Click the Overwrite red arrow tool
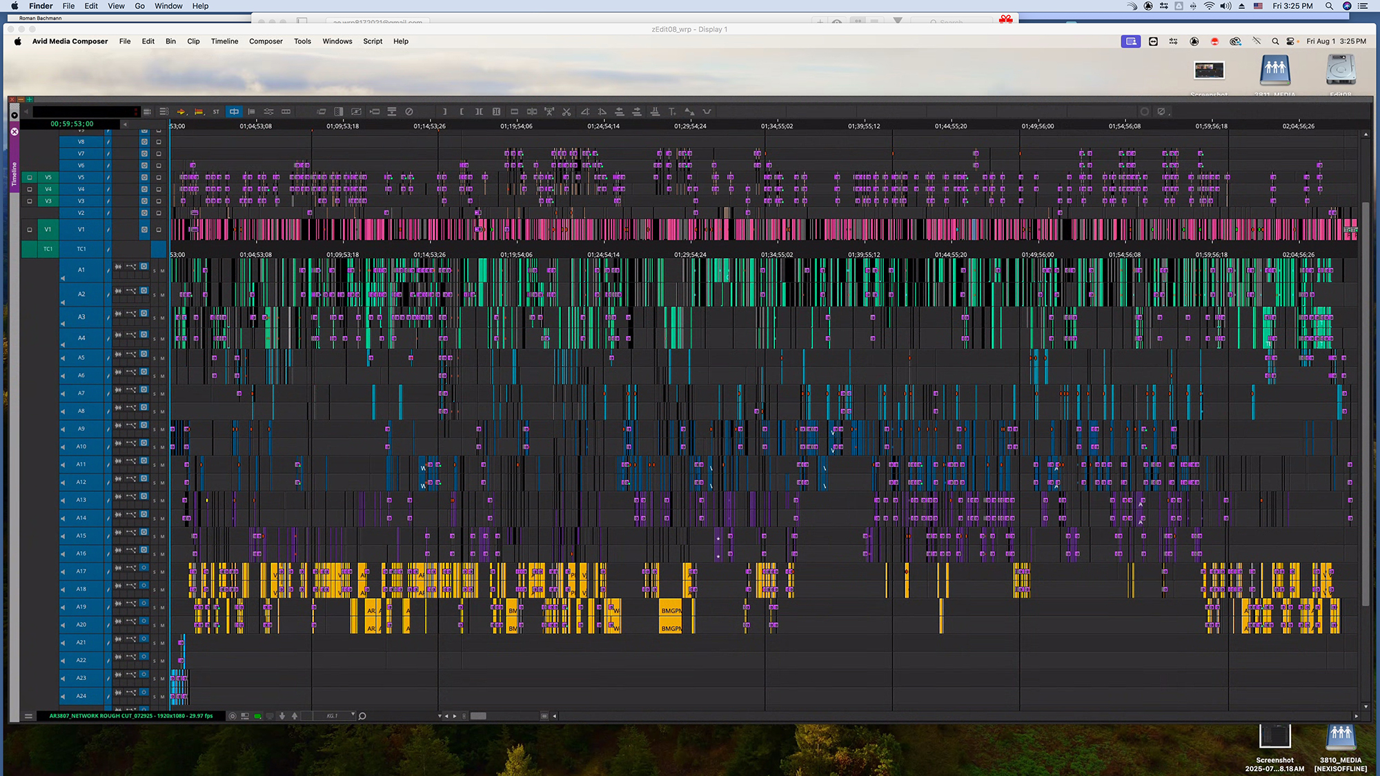This screenshot has height=776, width=1380. tap(199, 112)
